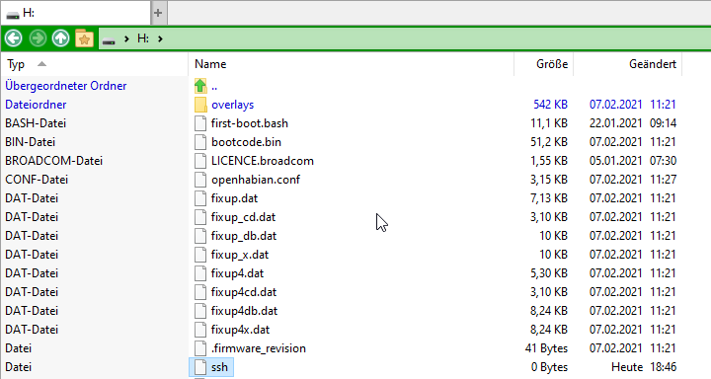Click the BASH-Datei type cell
The height and width of the screenshot is (379, 711).
(x=36, y=123)
